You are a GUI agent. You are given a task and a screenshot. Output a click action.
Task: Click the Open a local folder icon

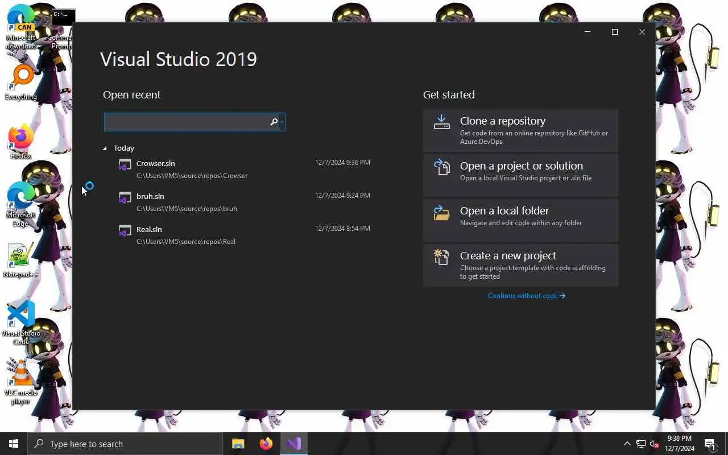[x=441, y=212]
